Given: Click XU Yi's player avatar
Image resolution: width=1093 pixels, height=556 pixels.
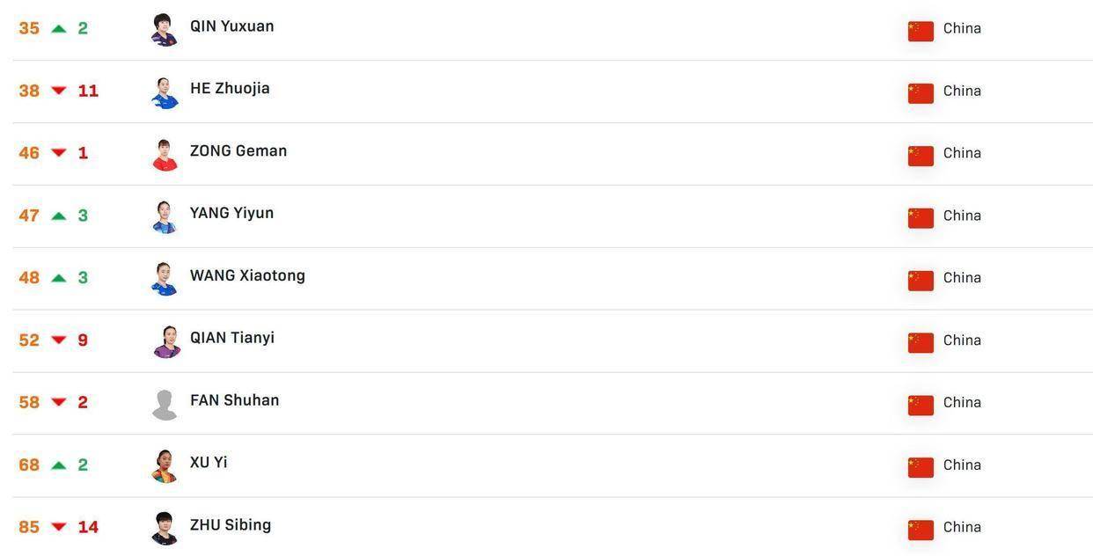Looking at the screenshot, I should coord(165,466).
